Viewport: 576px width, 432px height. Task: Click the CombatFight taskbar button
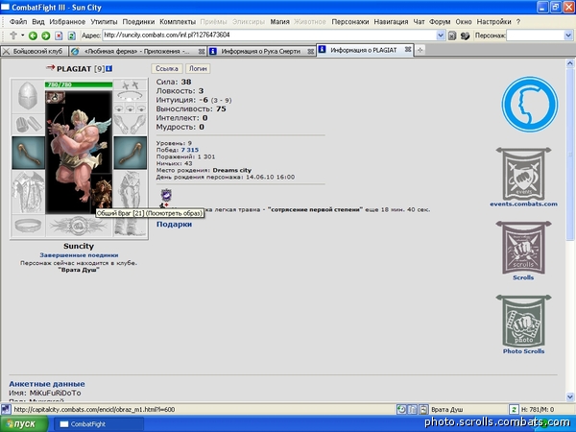[99, 424]
